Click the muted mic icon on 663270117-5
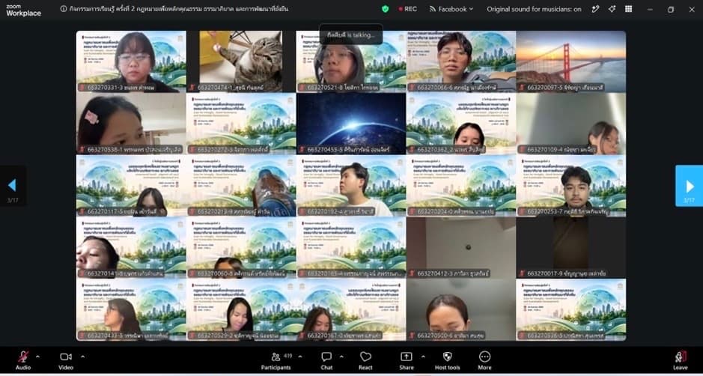This screenshot has height=376, width=703. 82,211
